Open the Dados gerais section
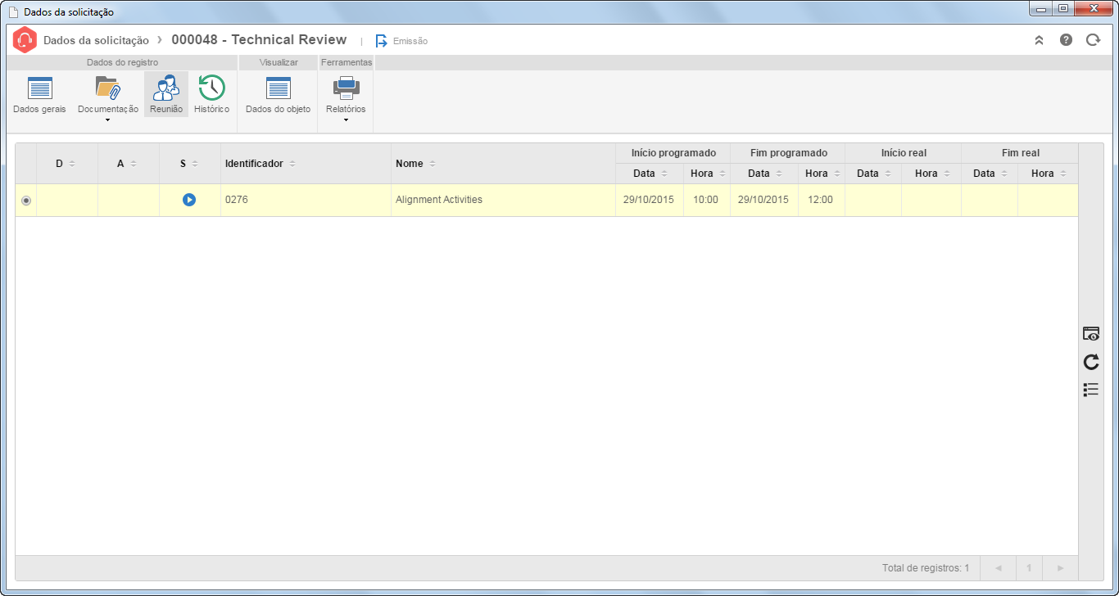Image resolution: width=1119 pixels, height=596 pixels. [x=39, y=95]
